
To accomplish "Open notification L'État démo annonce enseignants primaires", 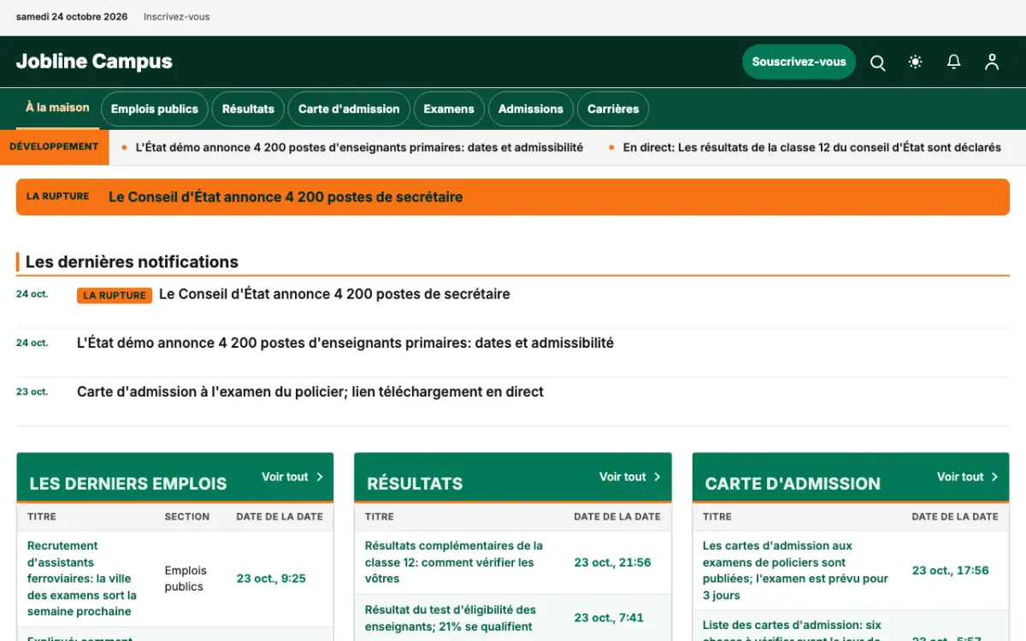I will click(345, 343).
